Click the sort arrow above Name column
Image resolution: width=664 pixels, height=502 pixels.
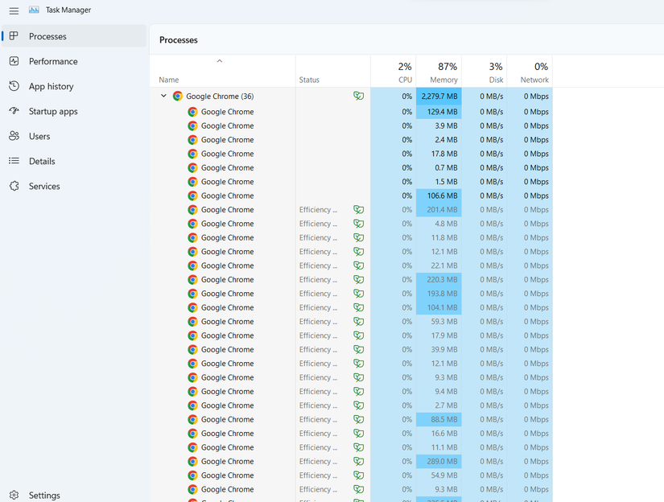click(220, 61)
